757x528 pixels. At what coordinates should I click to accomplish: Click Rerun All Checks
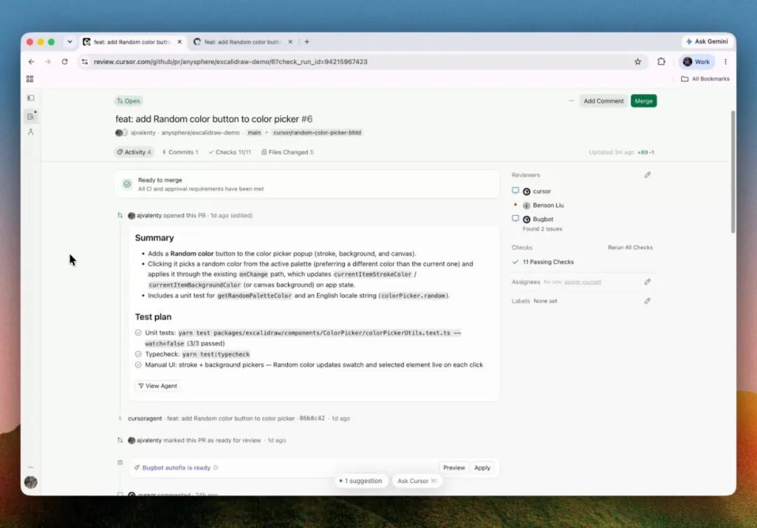(630, 248)
